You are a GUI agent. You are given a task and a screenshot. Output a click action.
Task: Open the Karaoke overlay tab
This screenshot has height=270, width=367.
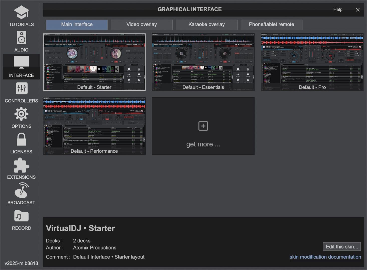pyautogui.click(x=206, y=24)
